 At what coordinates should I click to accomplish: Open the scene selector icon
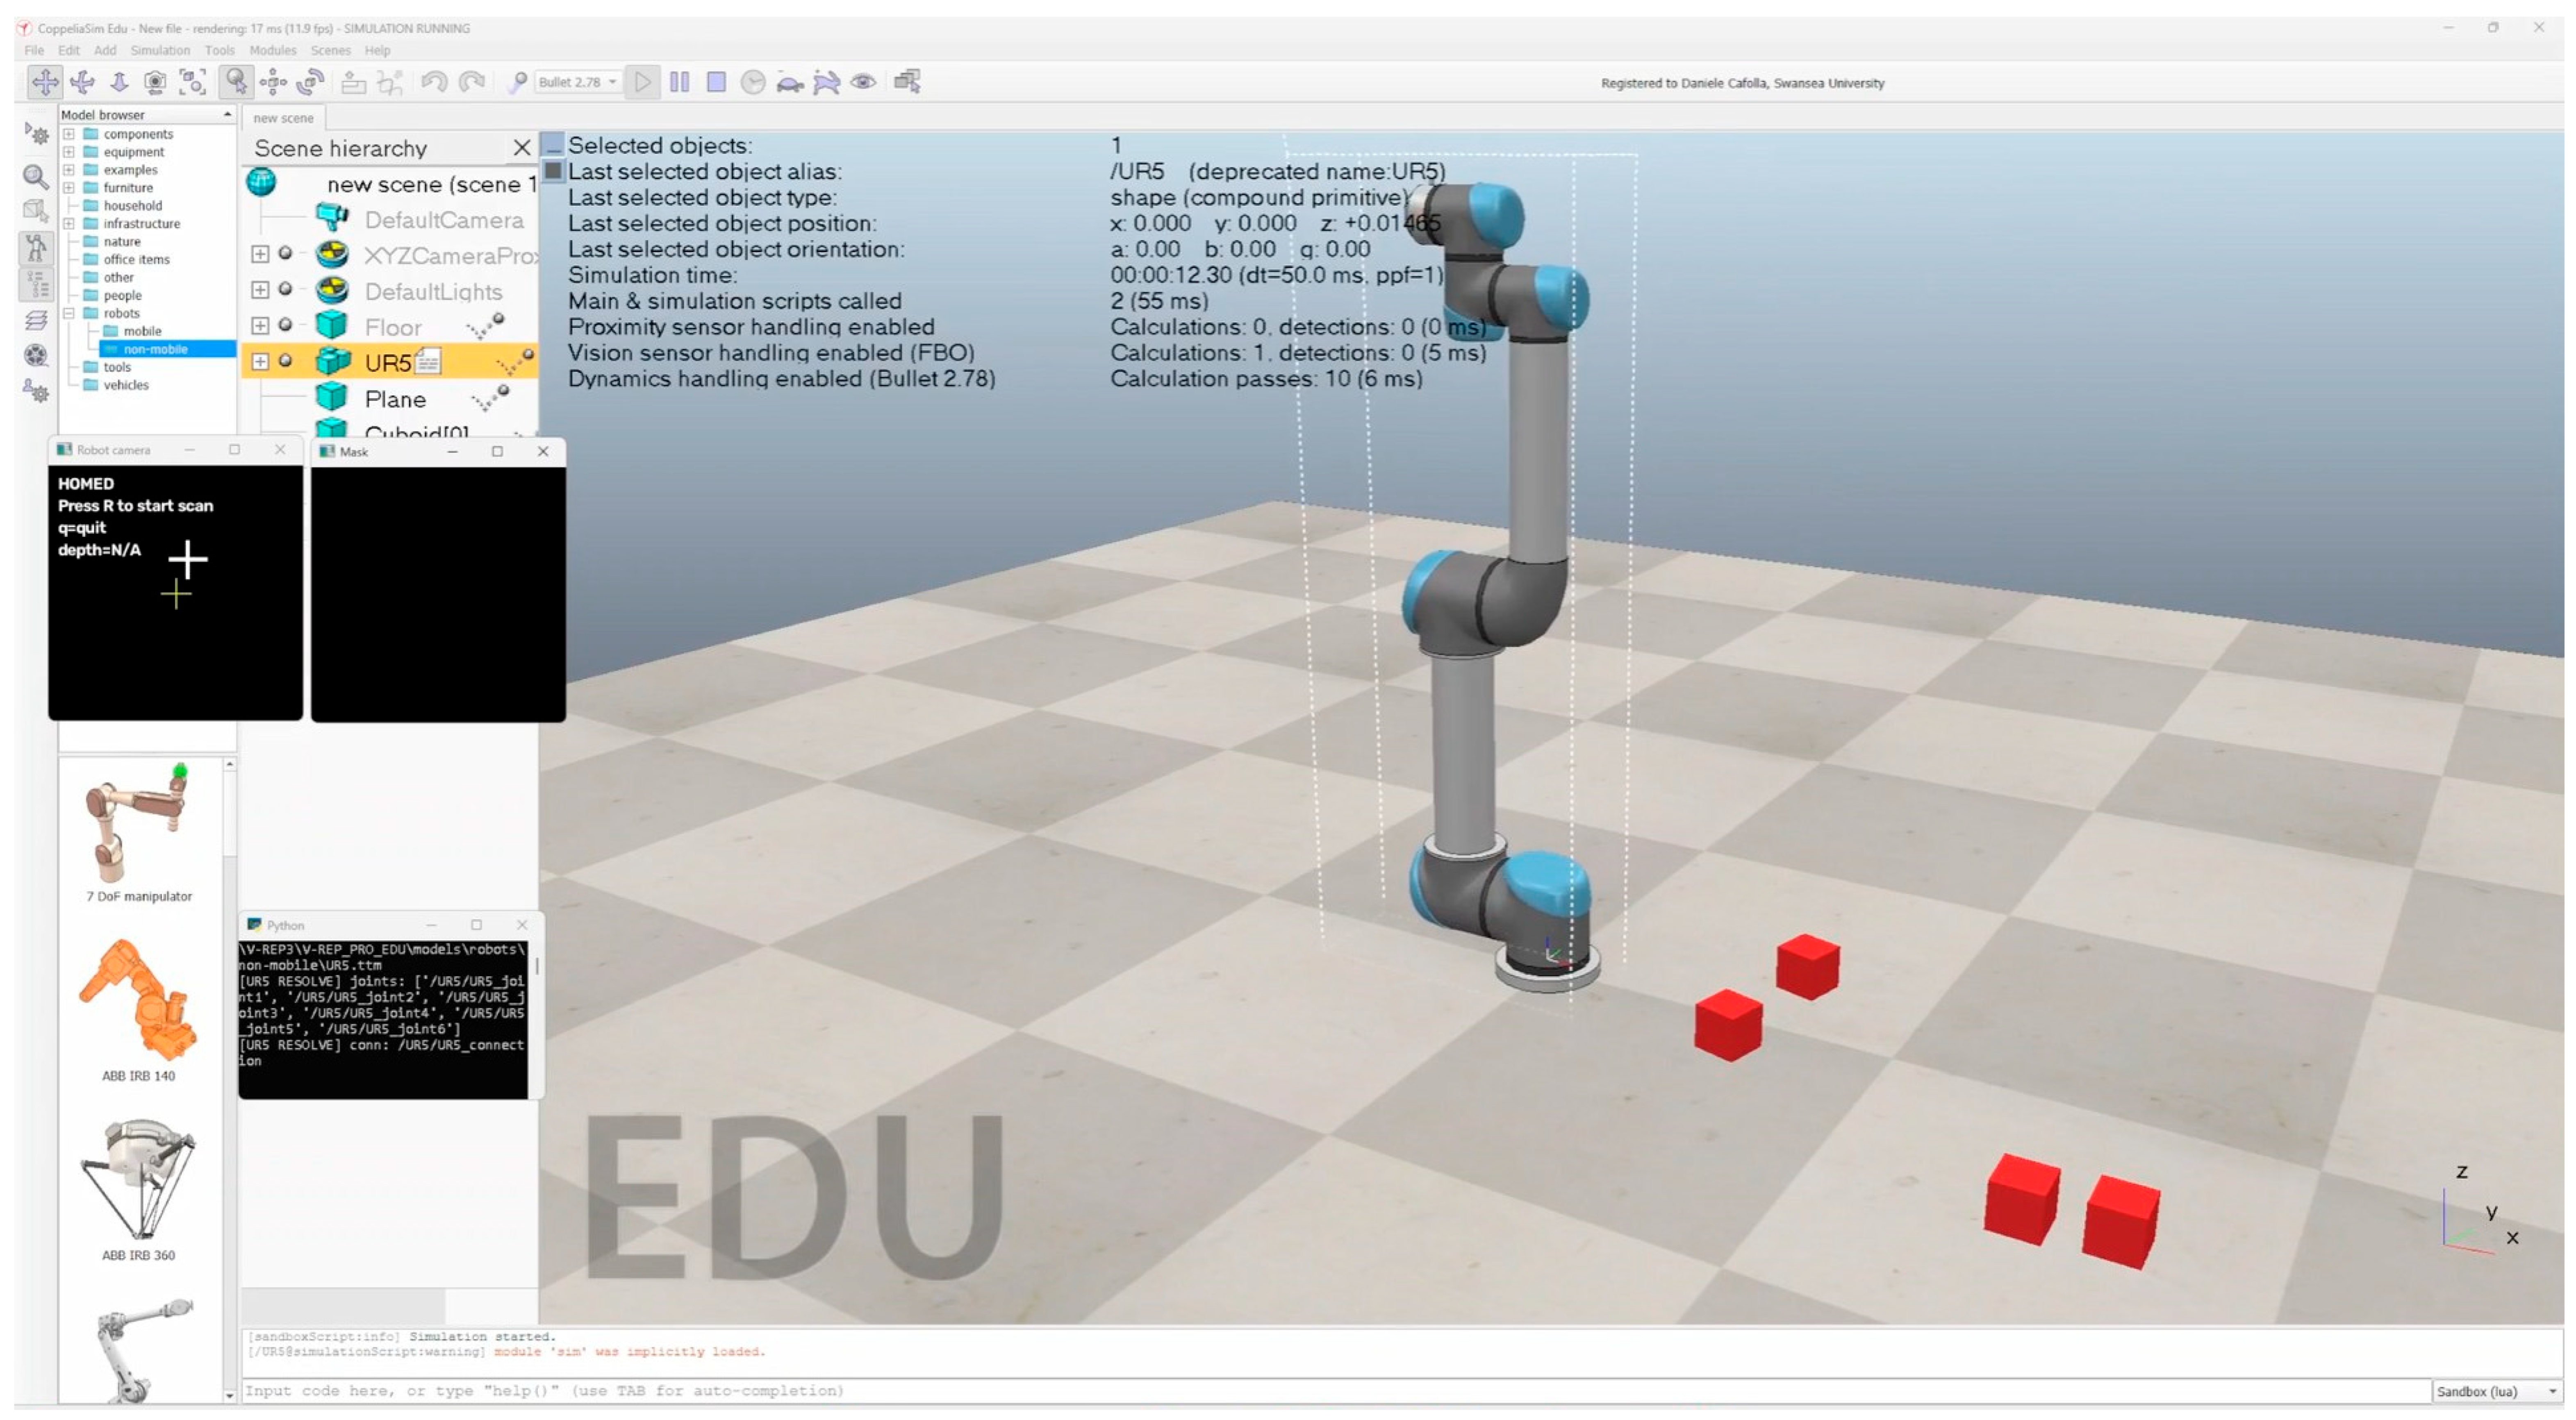[908, 82]
